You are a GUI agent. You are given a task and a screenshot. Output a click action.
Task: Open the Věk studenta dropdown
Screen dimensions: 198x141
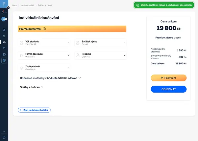click(x=44, y=43)
